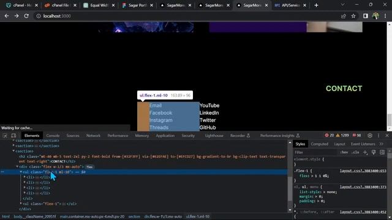Open the 98 issues counter
The height and width of the screenshot is (220, 392).
356,136
